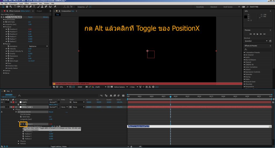Open the Composition menu
The image size is (275, 148).
tap(13, 3)
